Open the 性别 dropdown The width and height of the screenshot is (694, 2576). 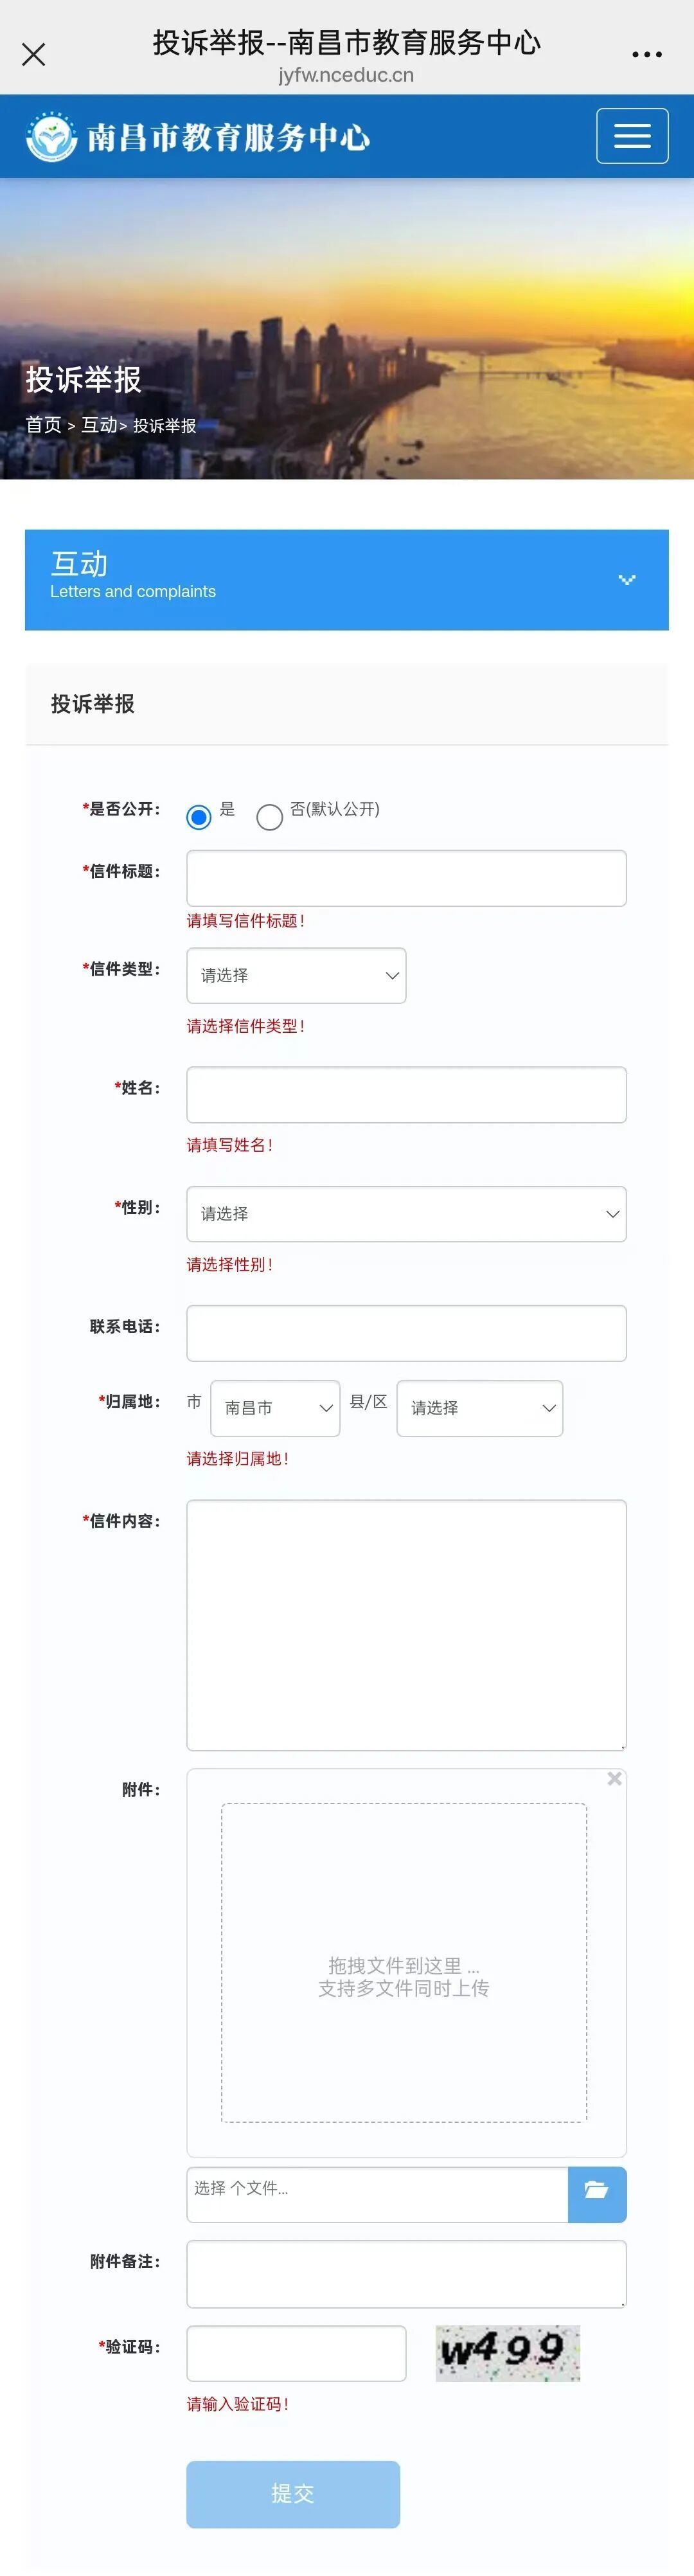pyautogui.click(x=406, y=1214)
